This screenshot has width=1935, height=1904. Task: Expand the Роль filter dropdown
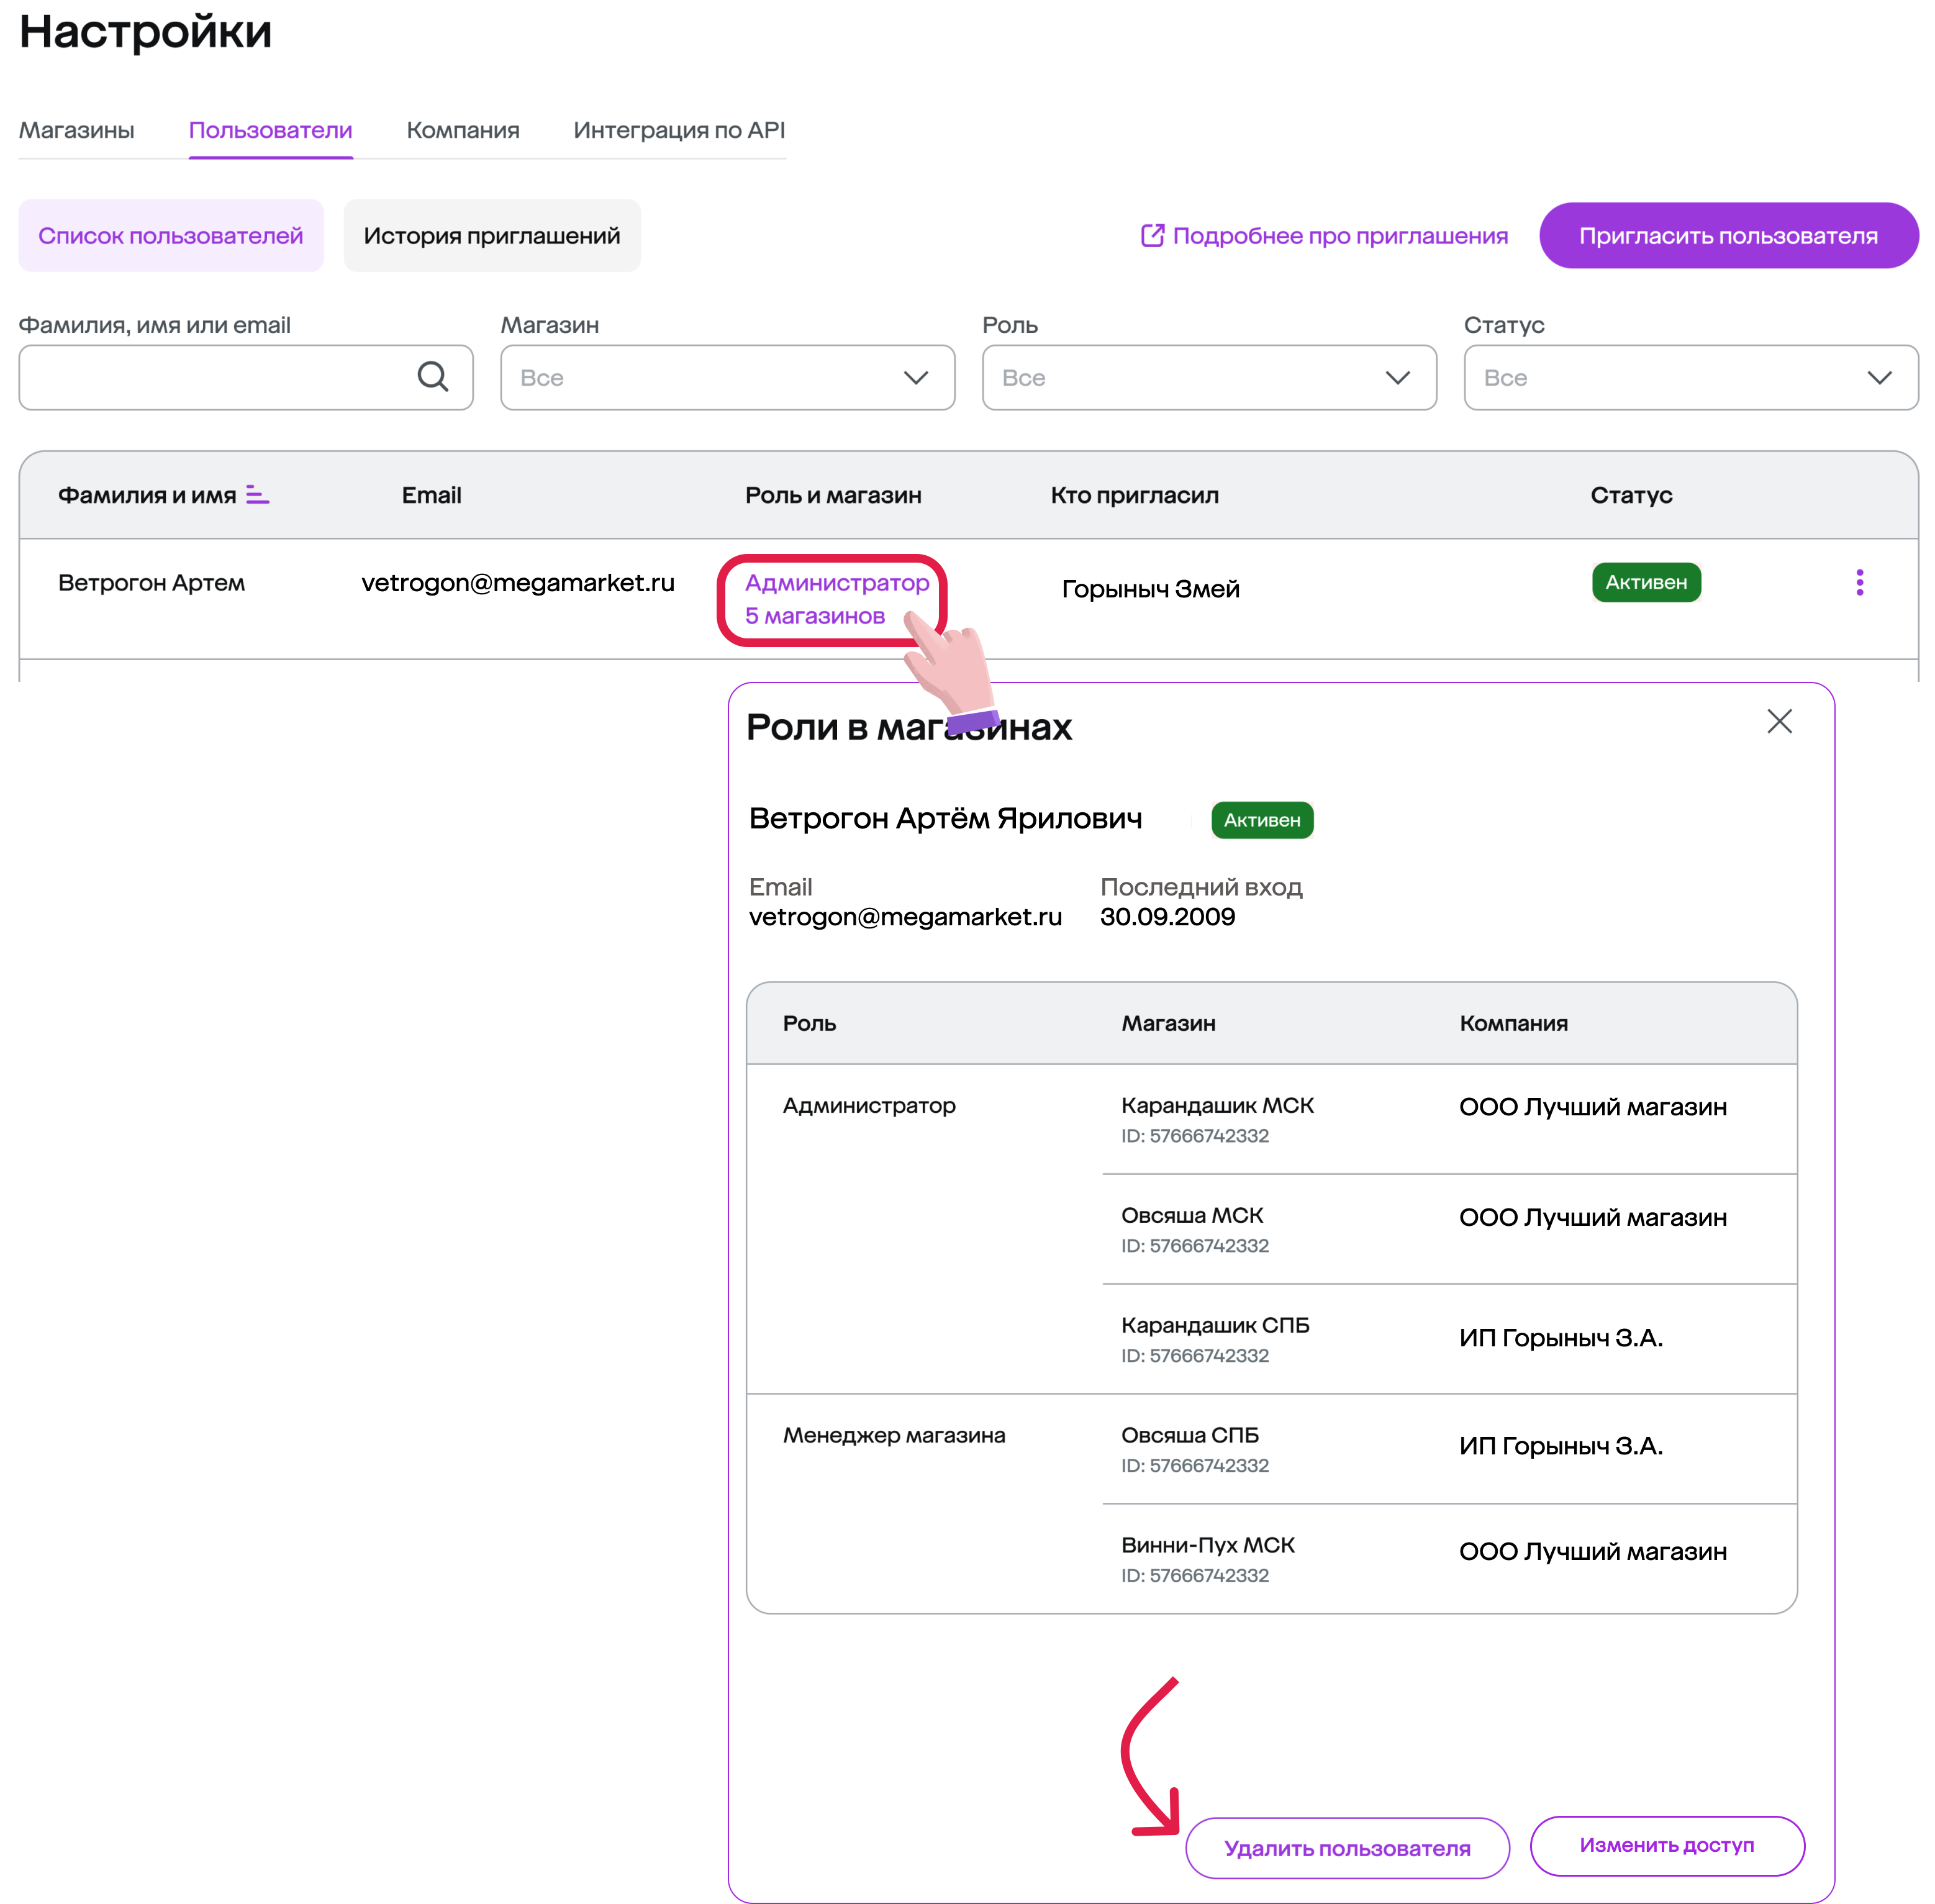coord(1208,377)
